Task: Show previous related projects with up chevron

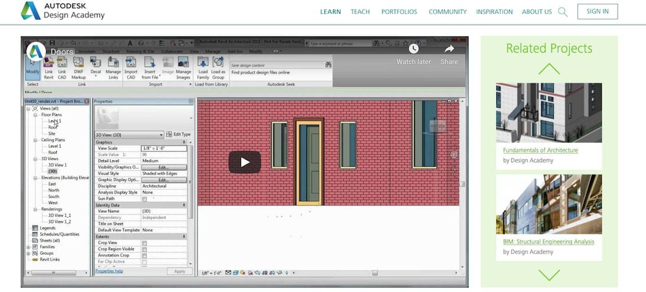Action: [549, 69]
